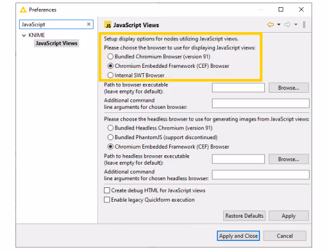The image size is (328, 251).
Task: Maximize the Preferences dialog window
Action: pos(281,10)
